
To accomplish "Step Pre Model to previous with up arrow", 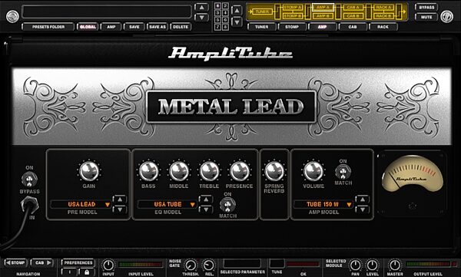I will (120, 200).
